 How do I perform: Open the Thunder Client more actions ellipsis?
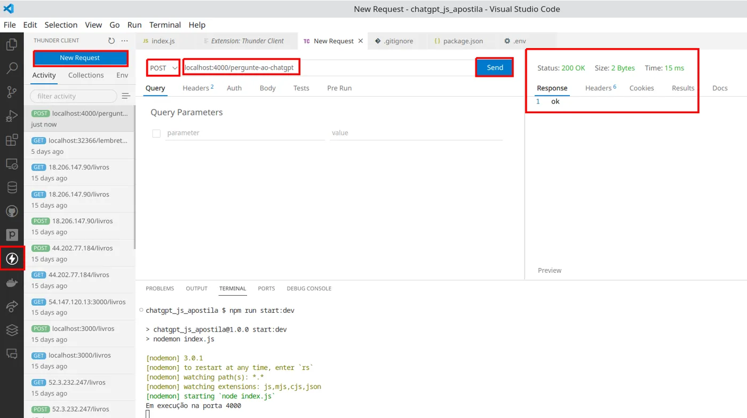pyautogui.click(x=125, y=41)
